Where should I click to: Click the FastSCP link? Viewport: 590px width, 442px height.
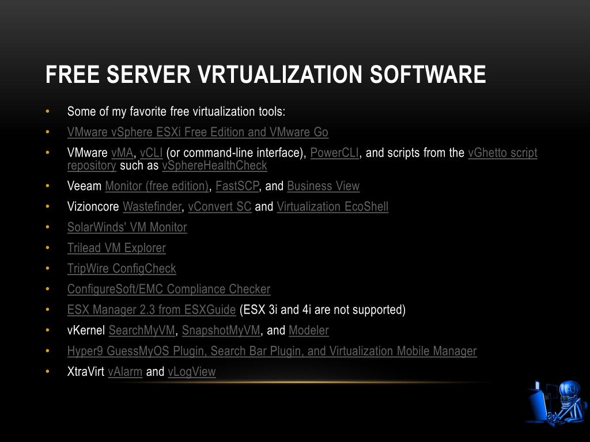click(x=237, y=186)
